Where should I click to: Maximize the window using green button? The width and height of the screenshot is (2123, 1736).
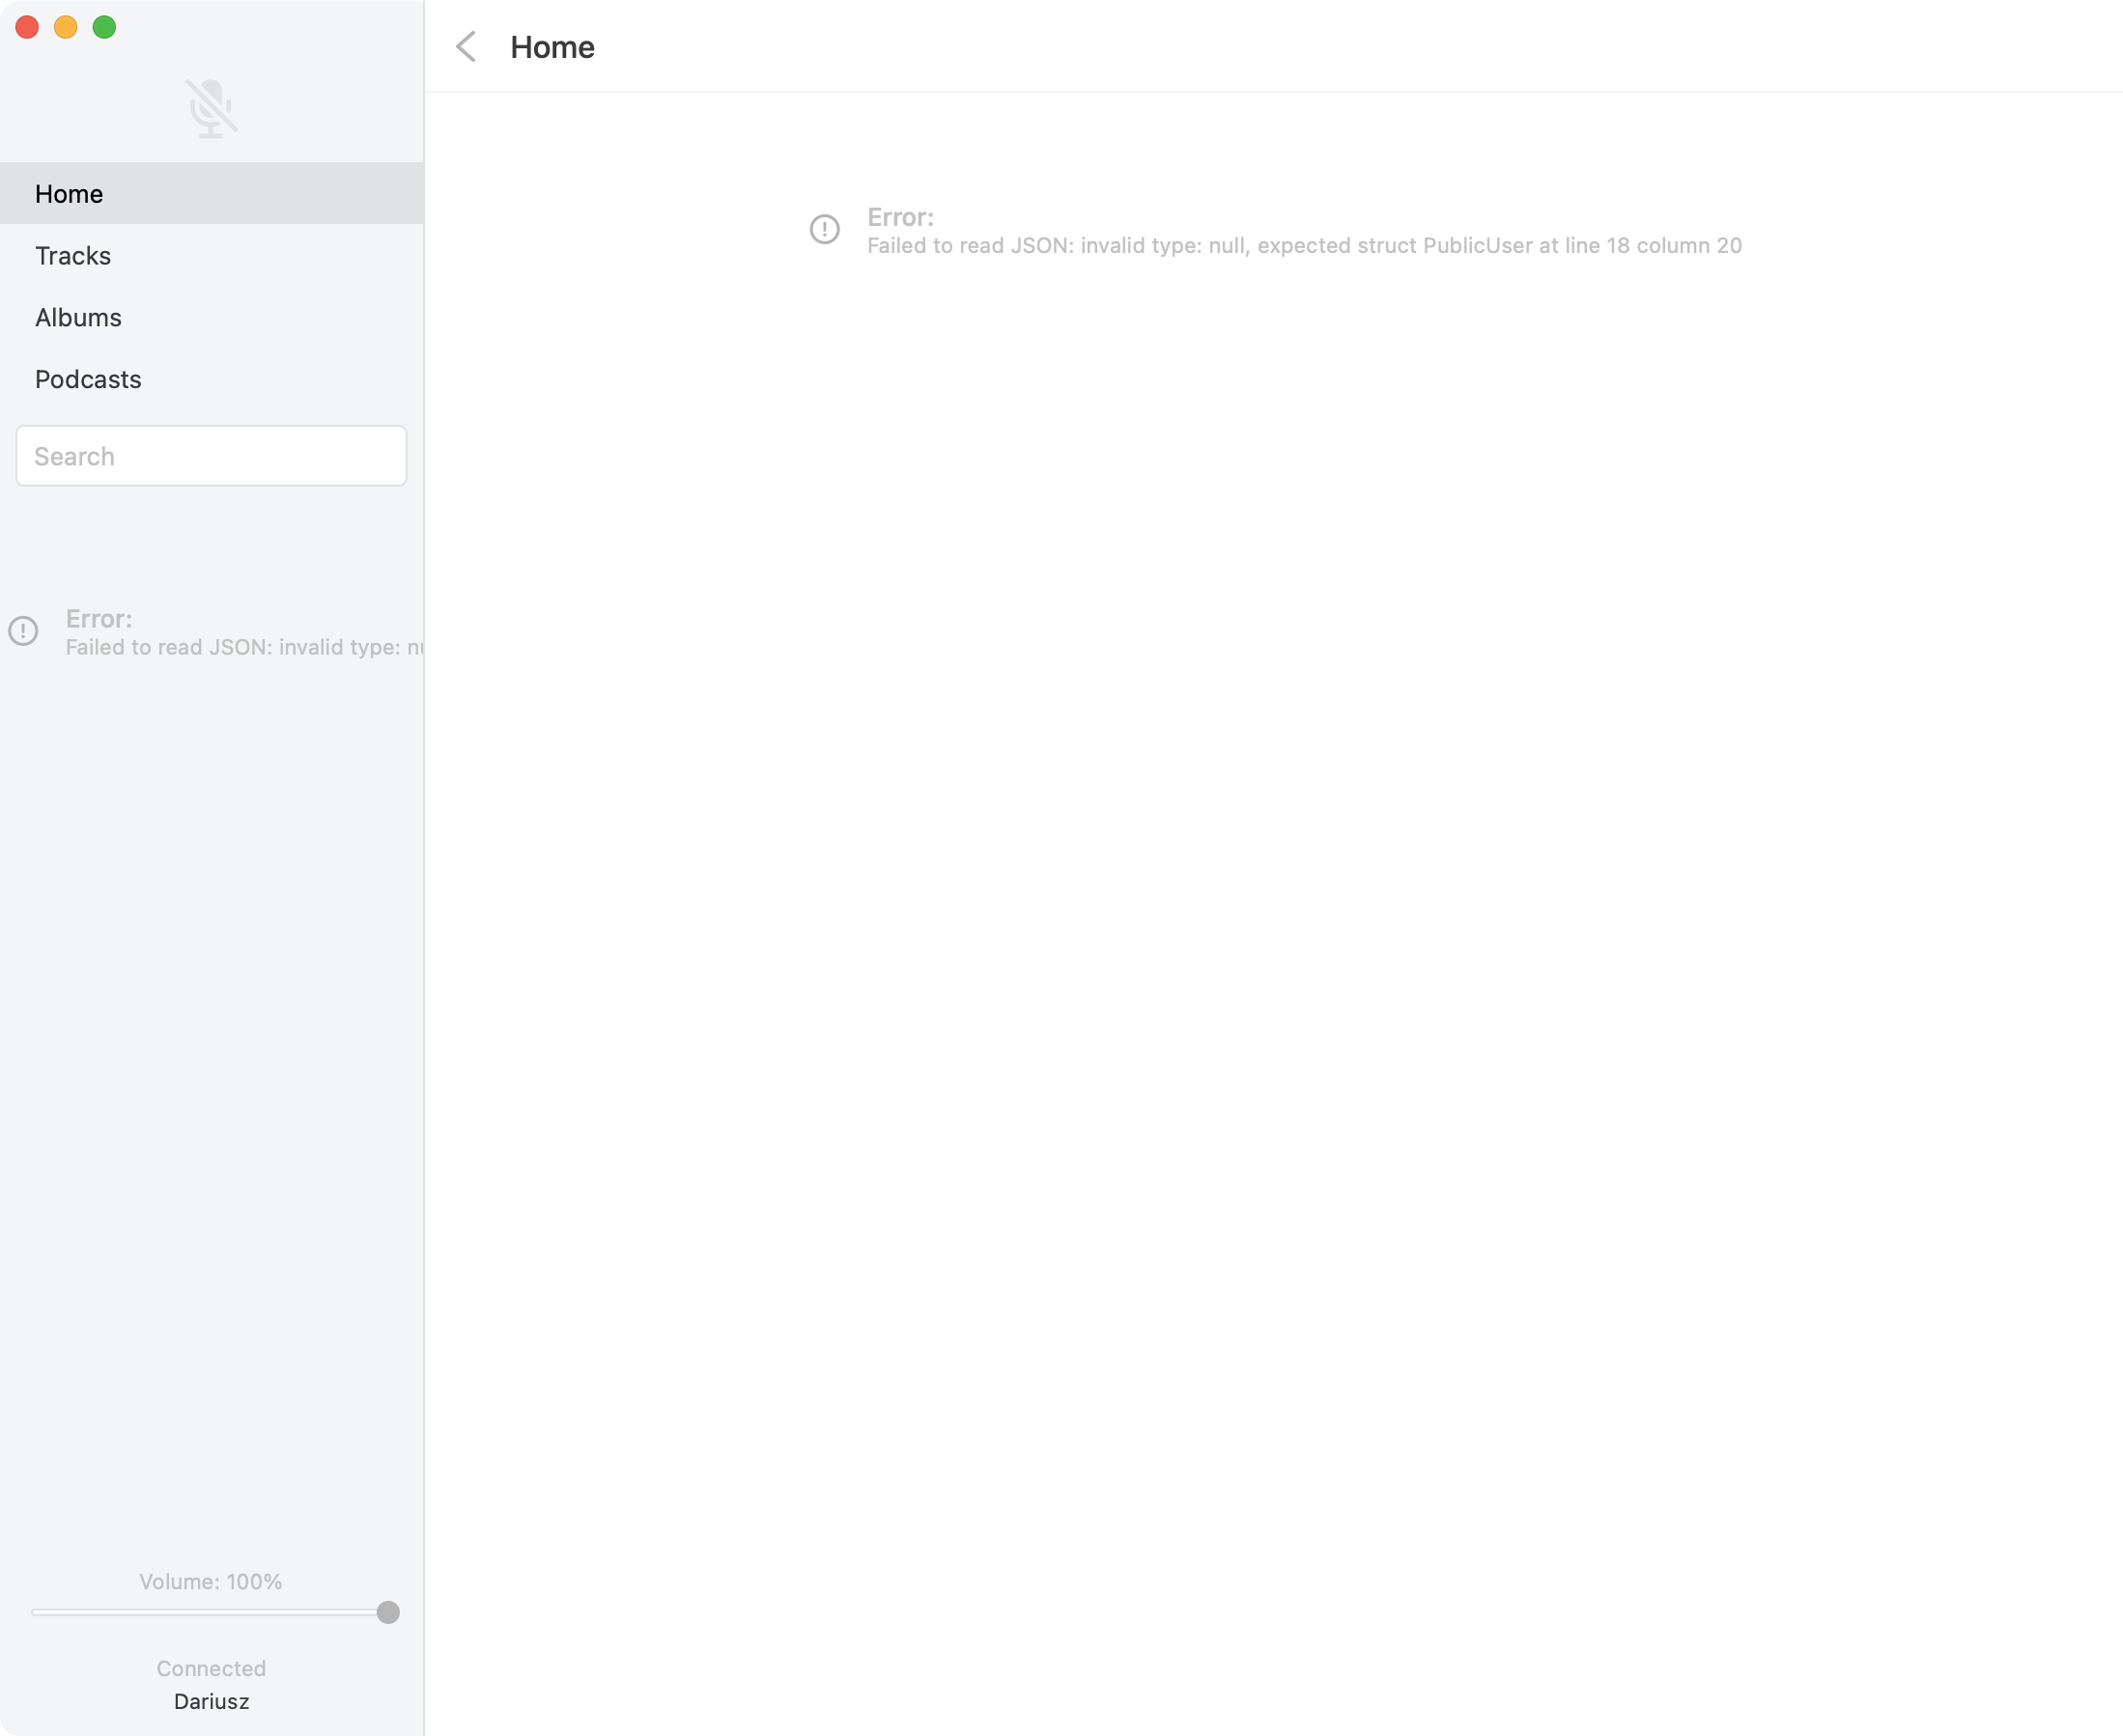click(104, 27)
